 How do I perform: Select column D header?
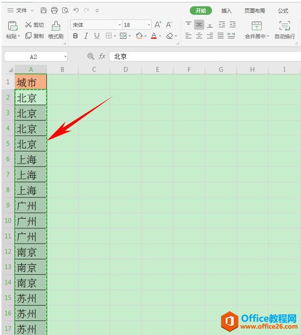tap(126, 69)
